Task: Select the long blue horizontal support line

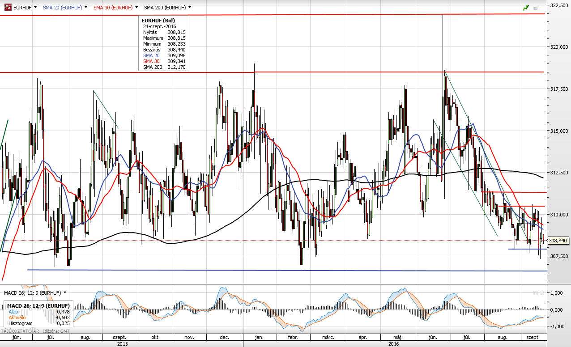Action: coord(286,270)
